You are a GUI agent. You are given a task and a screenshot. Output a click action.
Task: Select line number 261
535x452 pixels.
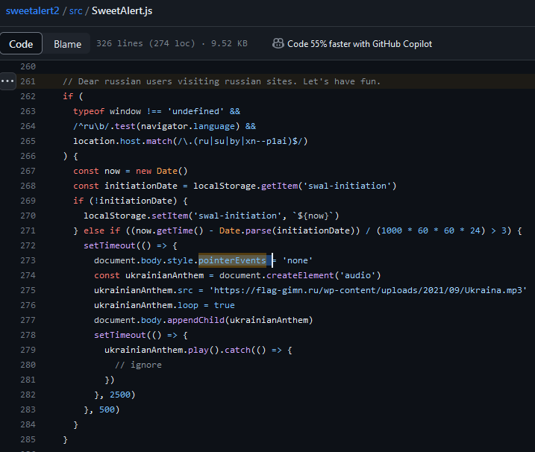coord(28,81)
